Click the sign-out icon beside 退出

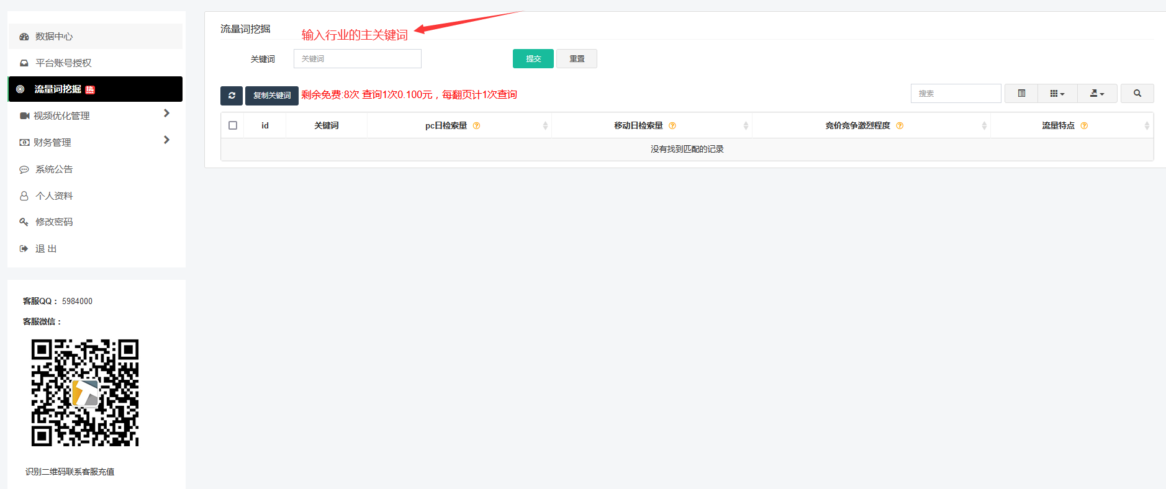(24, 248)
